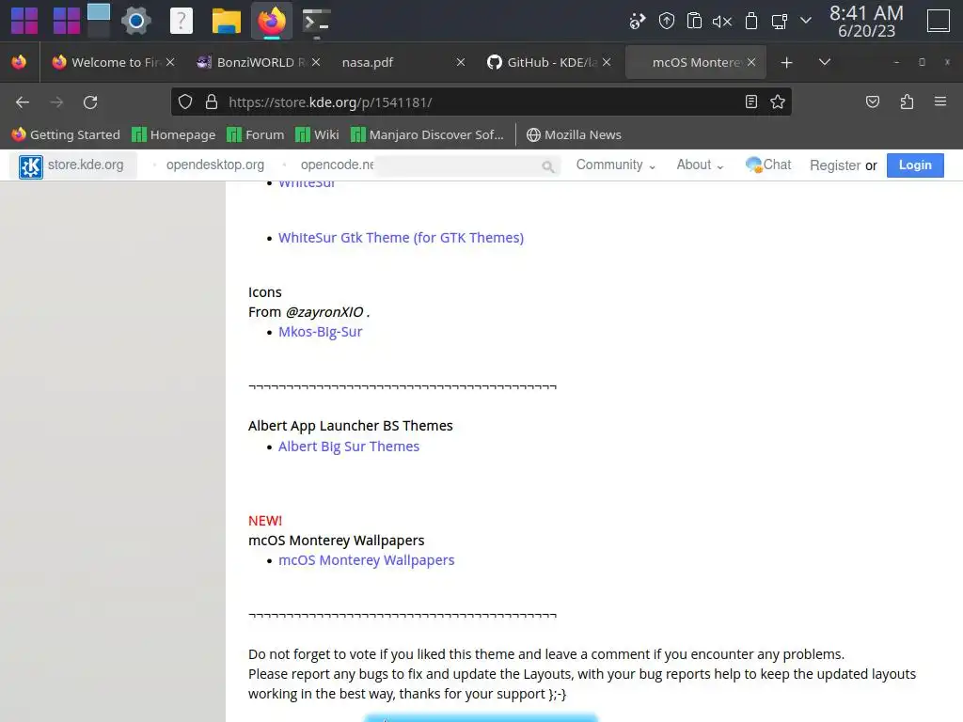Switch to the GitHub - KDE tab

548,63
